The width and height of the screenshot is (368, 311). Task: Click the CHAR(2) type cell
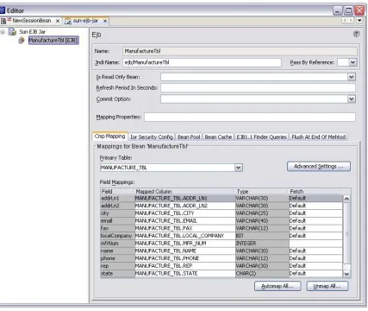(262, 273)
